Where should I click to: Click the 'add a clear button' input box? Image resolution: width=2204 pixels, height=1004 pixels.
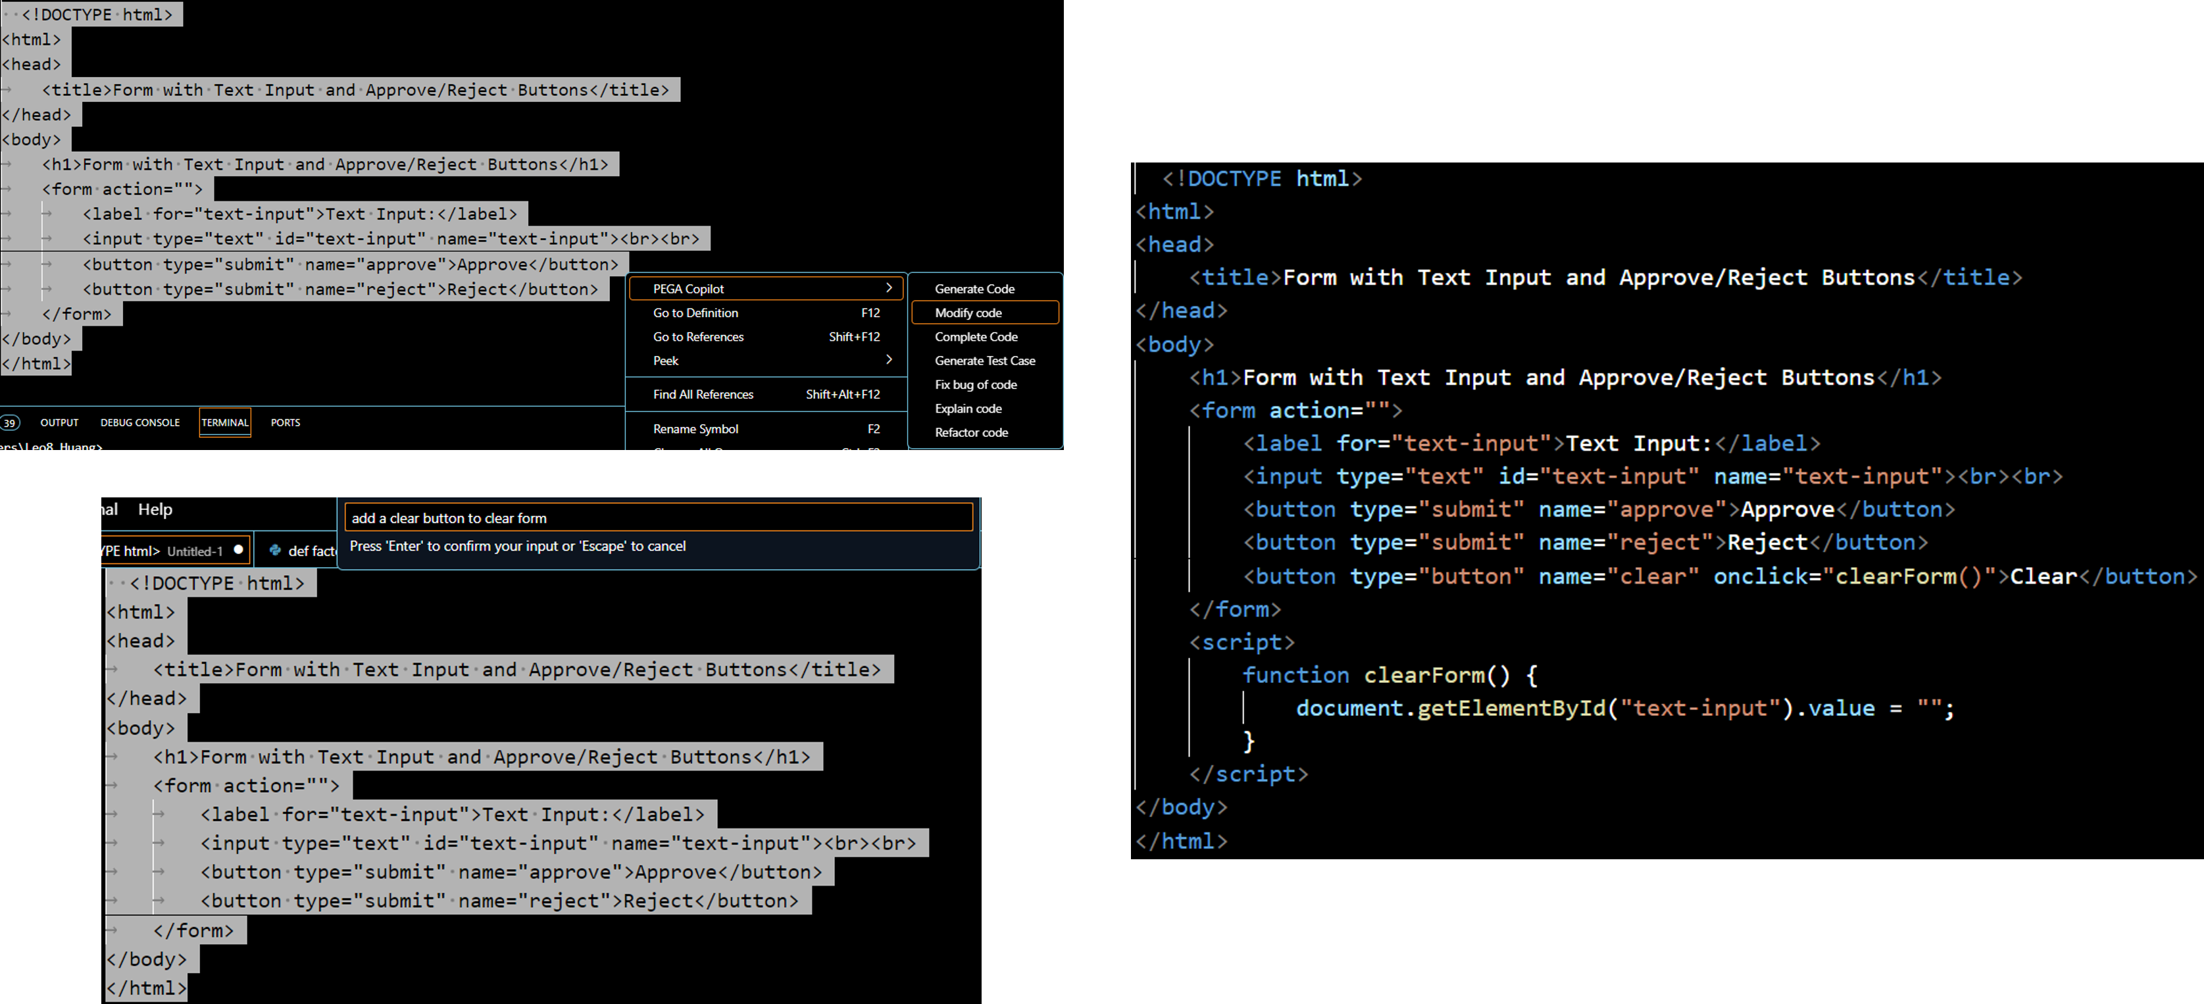point(658,518)
